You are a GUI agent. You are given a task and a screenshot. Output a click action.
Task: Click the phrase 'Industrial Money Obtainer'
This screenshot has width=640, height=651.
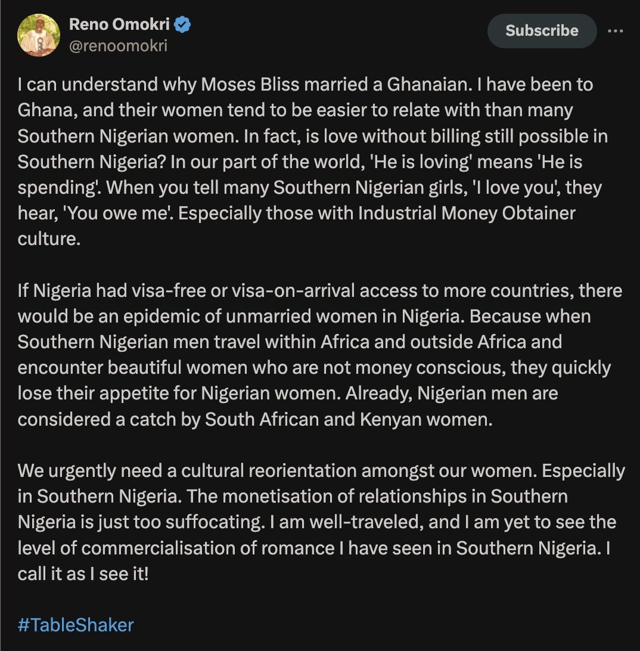467,213
